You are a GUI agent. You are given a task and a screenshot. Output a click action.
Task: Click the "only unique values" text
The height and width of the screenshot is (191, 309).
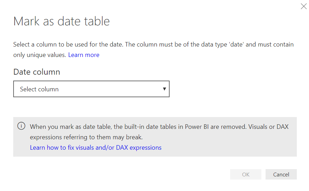click(40, 55)
